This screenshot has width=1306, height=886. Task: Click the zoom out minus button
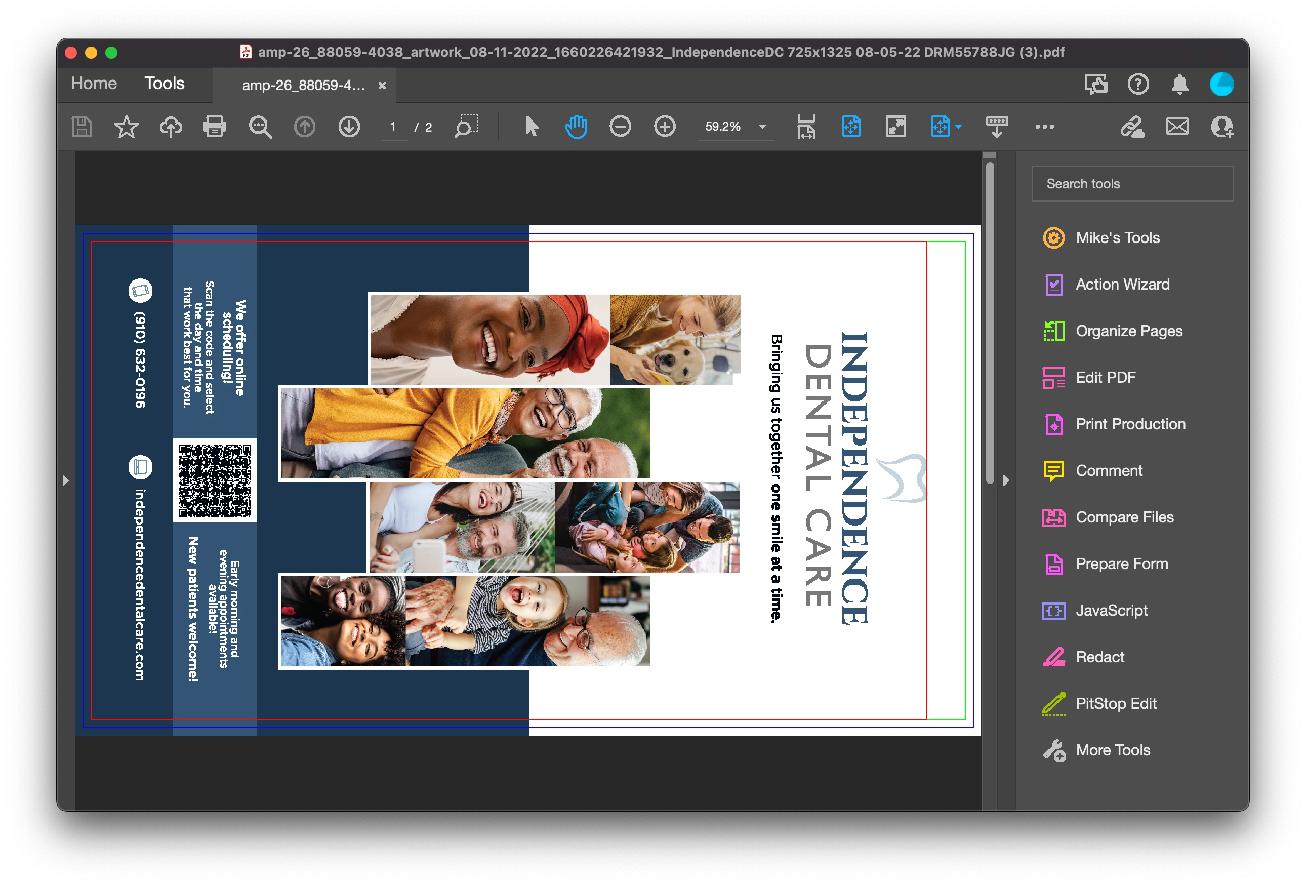(620, 127)
